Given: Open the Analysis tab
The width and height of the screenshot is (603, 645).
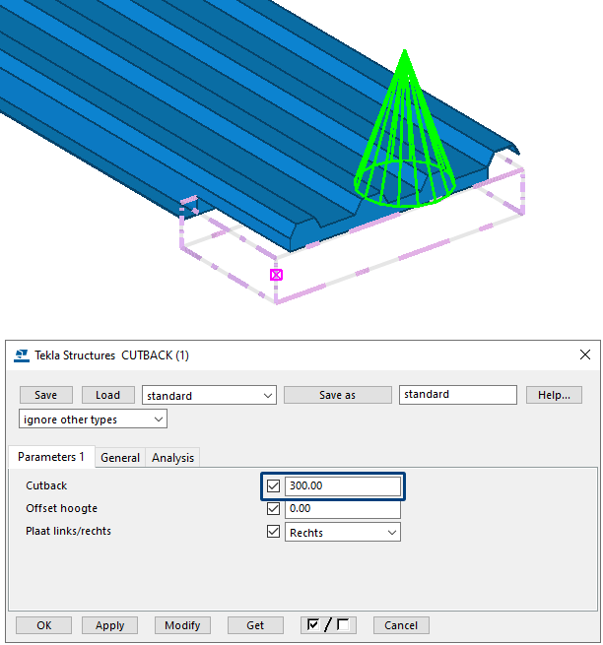Looking at the screenshot, I should [x=173, y=458].
